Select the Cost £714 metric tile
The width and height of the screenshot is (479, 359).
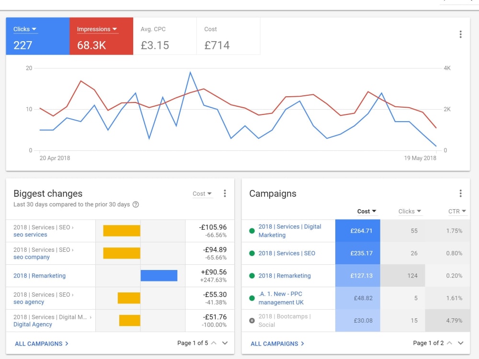click(228, 36)
